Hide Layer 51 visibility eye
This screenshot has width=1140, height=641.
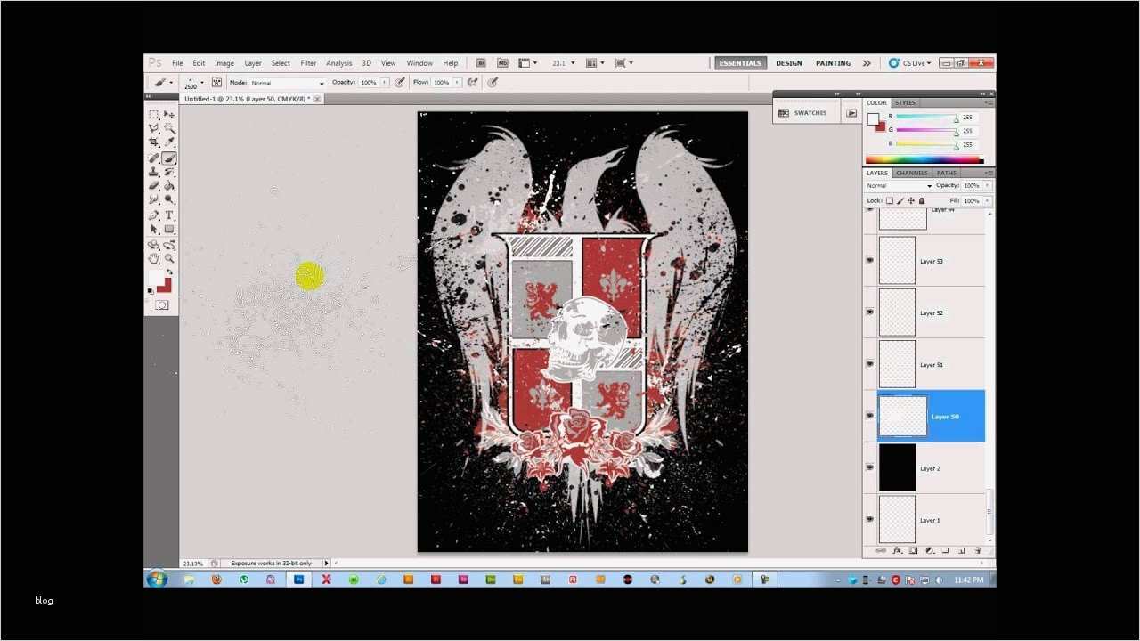click(x=869, y=364)
